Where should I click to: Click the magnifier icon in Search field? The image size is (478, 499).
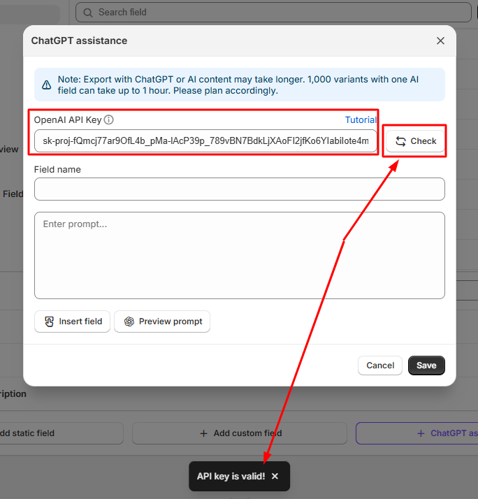point(88,13)
